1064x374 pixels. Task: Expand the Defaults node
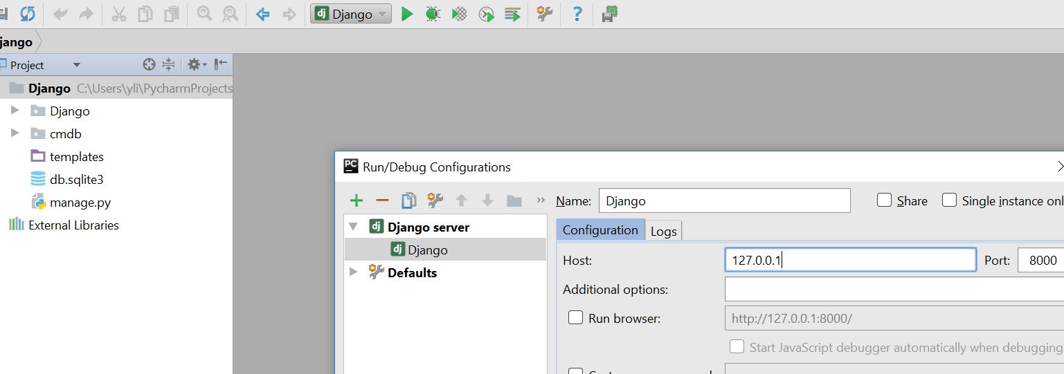[354, 272]
